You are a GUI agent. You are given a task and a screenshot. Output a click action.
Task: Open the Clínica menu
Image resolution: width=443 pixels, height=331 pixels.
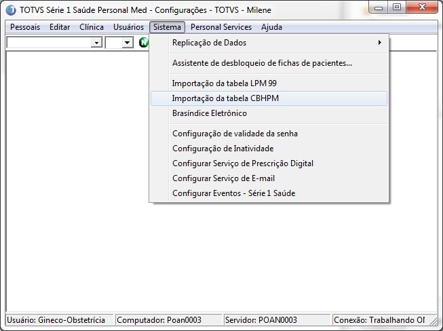tap(92, 27)
